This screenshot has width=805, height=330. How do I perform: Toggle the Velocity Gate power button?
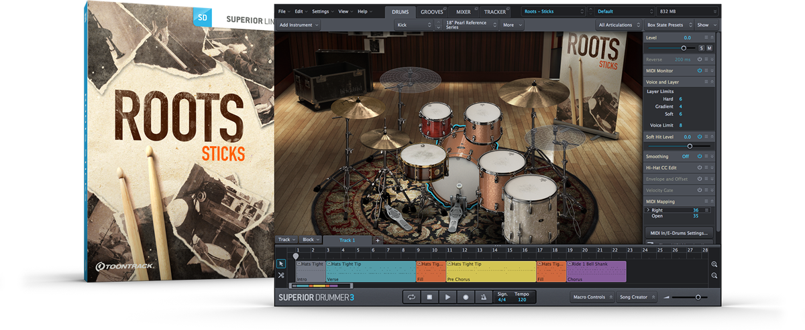point(699,190)
